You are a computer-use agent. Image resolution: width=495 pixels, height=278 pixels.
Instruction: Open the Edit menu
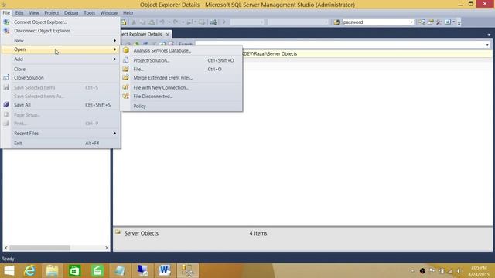coord(19,13)
